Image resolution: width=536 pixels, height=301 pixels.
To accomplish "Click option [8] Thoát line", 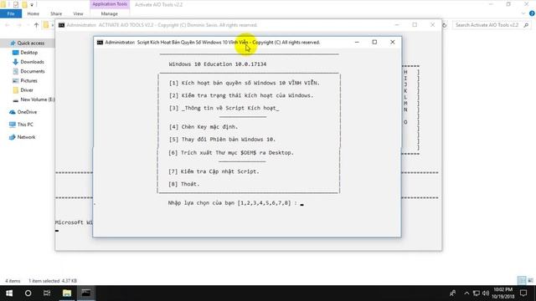I will [x=184, y=184].
